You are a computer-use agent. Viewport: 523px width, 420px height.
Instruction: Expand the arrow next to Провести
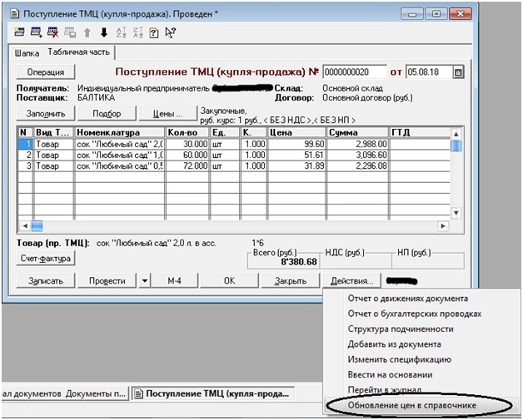[145, 281]
